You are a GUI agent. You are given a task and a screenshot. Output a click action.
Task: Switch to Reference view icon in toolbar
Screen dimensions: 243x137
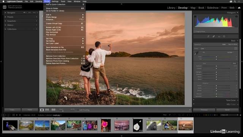click(x=47, y=110)
